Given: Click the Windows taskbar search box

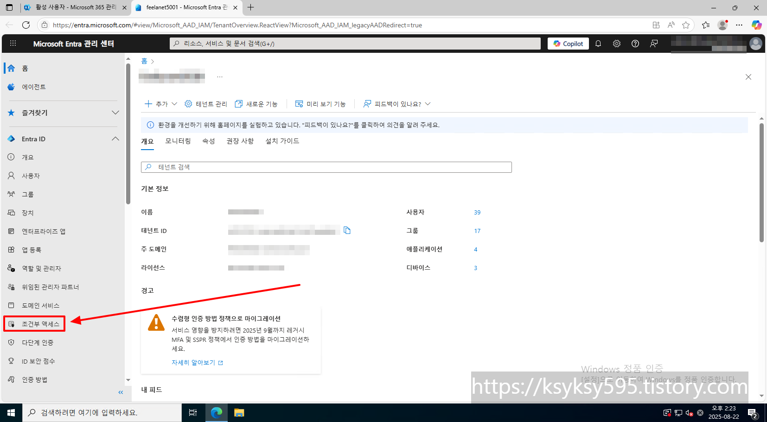Looking at the screenshot, I should point(102,413).
